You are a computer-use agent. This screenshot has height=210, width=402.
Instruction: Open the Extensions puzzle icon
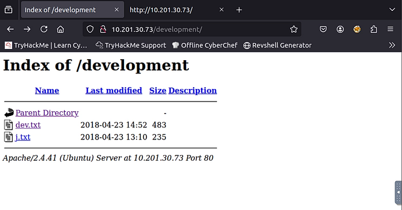[x=374, y=29]
